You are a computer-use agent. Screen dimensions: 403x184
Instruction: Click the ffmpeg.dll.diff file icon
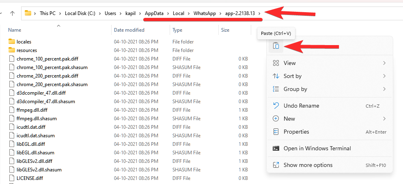click(x=11, y=110)
